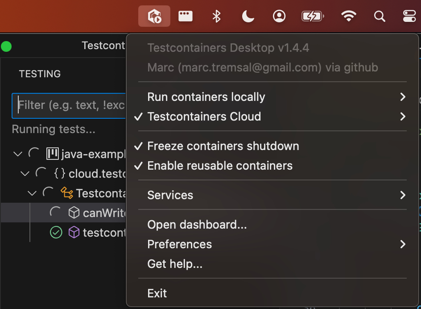Open Spotlight search magnifier icon
The image size is (421, 309).
380,17
